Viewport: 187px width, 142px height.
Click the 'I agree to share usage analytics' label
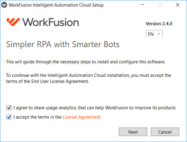(x=95, y=108)
